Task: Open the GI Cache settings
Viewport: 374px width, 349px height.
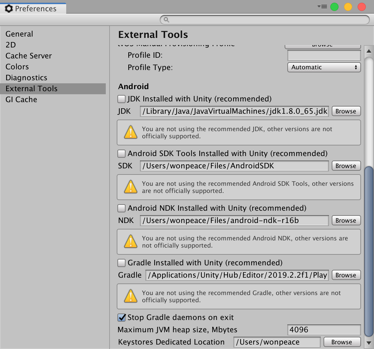Action: (x=21, y=99)
